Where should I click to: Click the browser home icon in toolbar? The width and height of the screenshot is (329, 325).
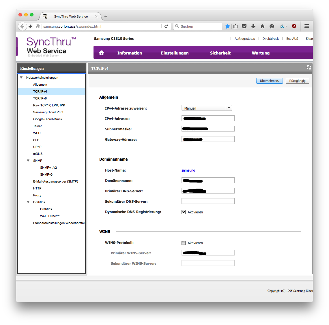point(263,26)
